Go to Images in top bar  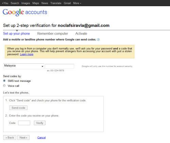pos(26,3)
